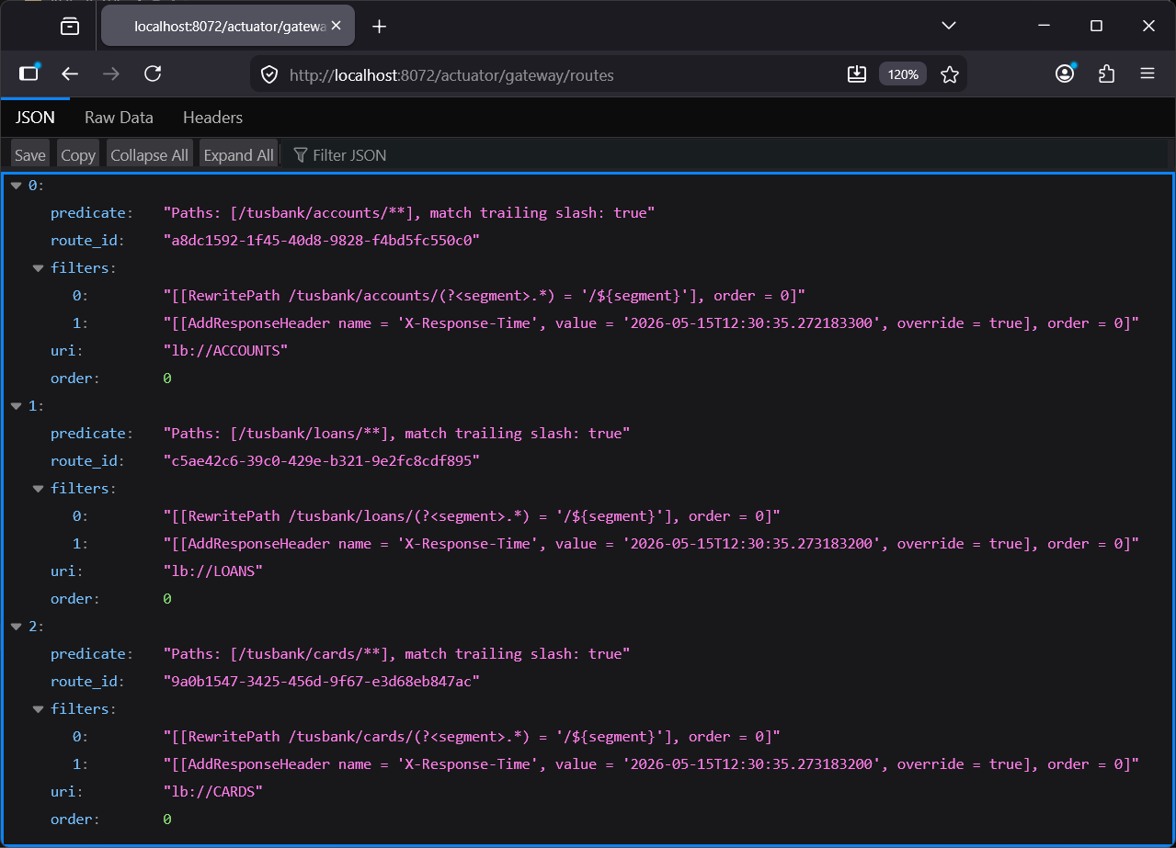Minimize the browser window
The height and width of the screenshot is (848, 1176).
[1044, 26]
